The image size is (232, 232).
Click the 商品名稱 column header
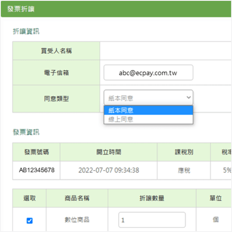coord(77,198)
